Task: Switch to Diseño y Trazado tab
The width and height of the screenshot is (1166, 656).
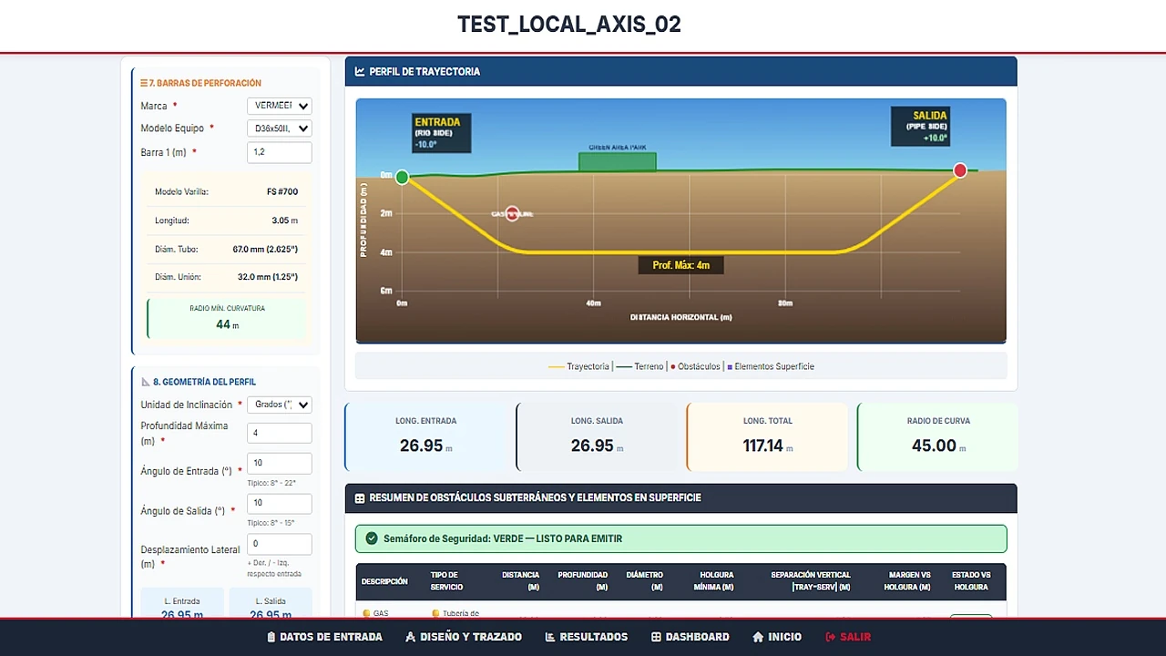Action: click(x=464, y=637)
